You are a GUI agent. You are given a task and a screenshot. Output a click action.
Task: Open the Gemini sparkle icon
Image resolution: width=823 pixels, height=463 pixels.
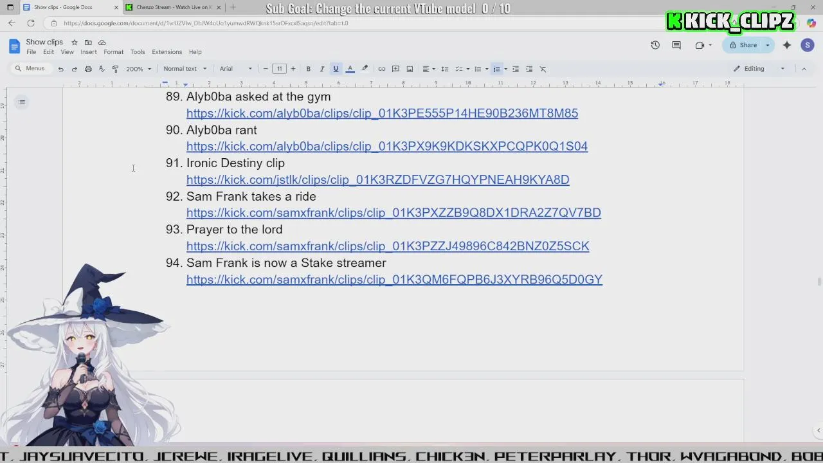coord(787,45)
